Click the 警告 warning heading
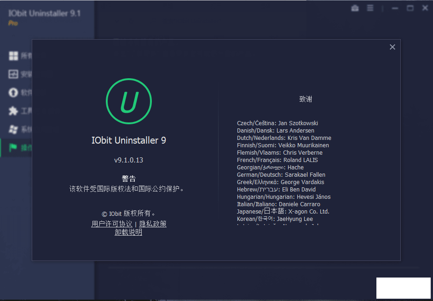The width and height of the screenshot is (433, 301). [x=129, y=179]
